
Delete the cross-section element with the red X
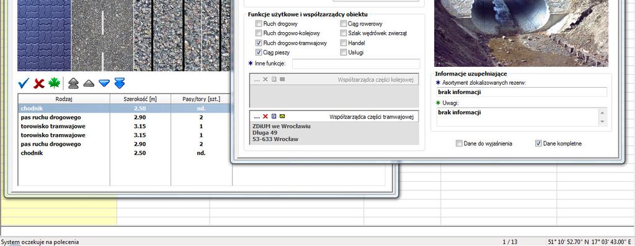point(39,83)
